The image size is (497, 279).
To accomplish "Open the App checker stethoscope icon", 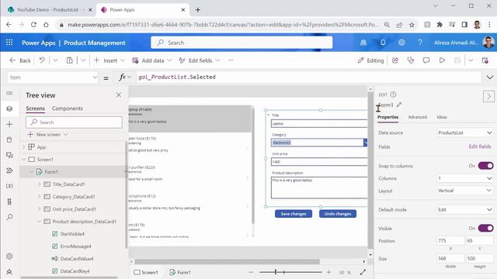I will tap(411, 60).
